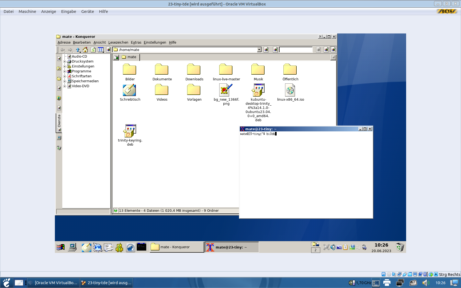This screenshot has height=288, width=461.
Task: Toggle the Dienste sidebar tab
Action: 59,123
